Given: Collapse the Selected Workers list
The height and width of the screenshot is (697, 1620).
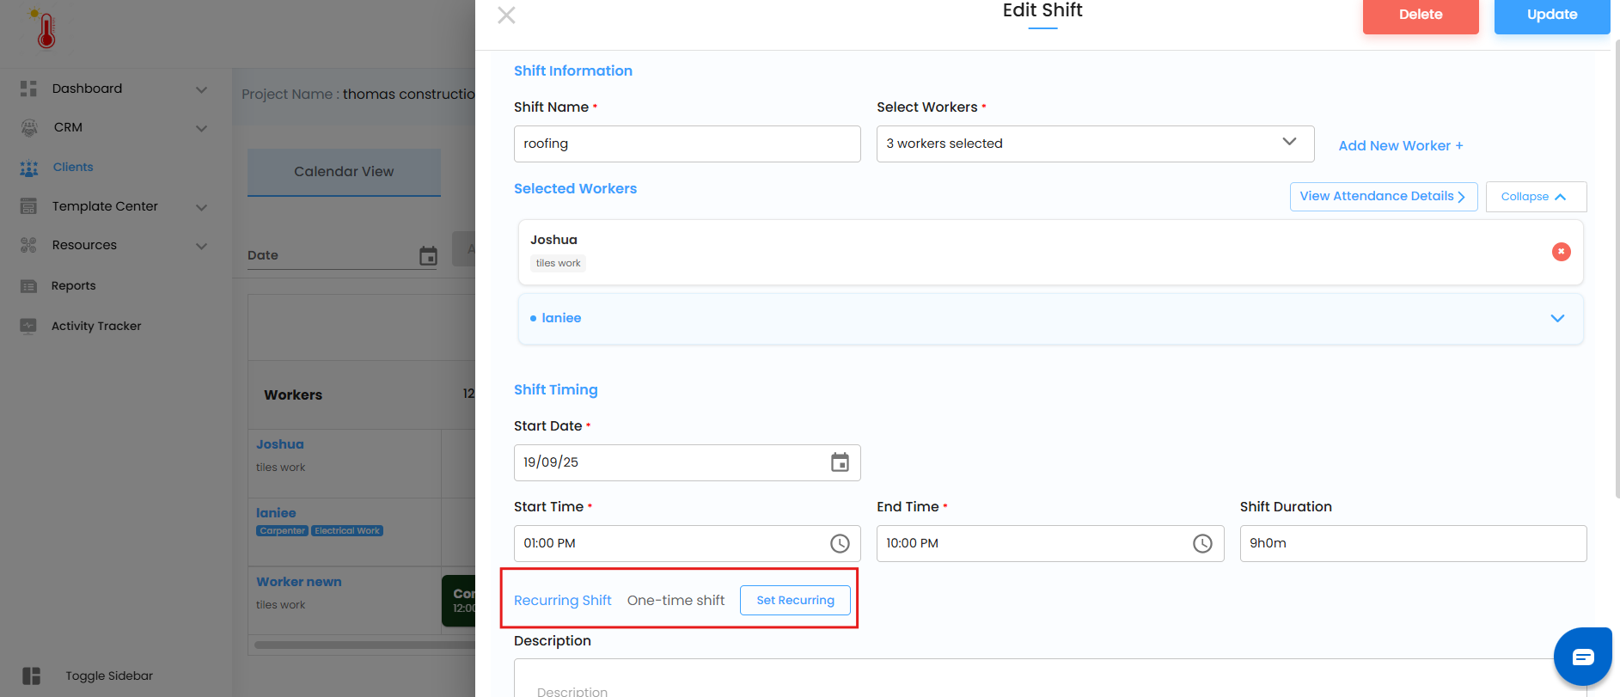Looking at the screenshot, I should pyautogui.click(x=1535, y=197).
